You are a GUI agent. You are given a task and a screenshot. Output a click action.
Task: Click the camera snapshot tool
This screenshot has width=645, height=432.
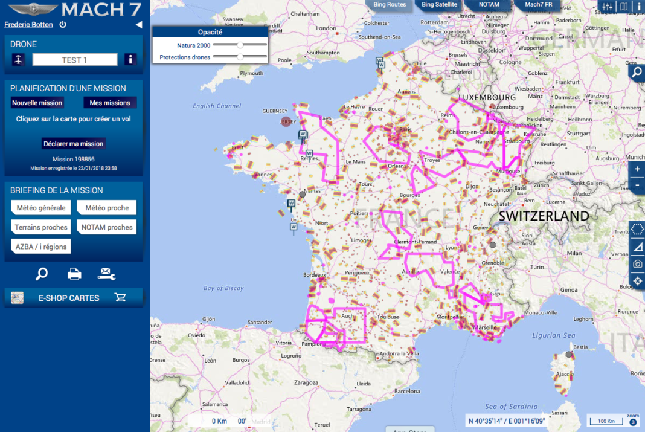[x=637, y=263]
